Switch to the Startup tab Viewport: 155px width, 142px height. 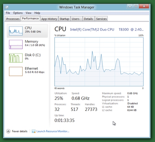point(64,19)
